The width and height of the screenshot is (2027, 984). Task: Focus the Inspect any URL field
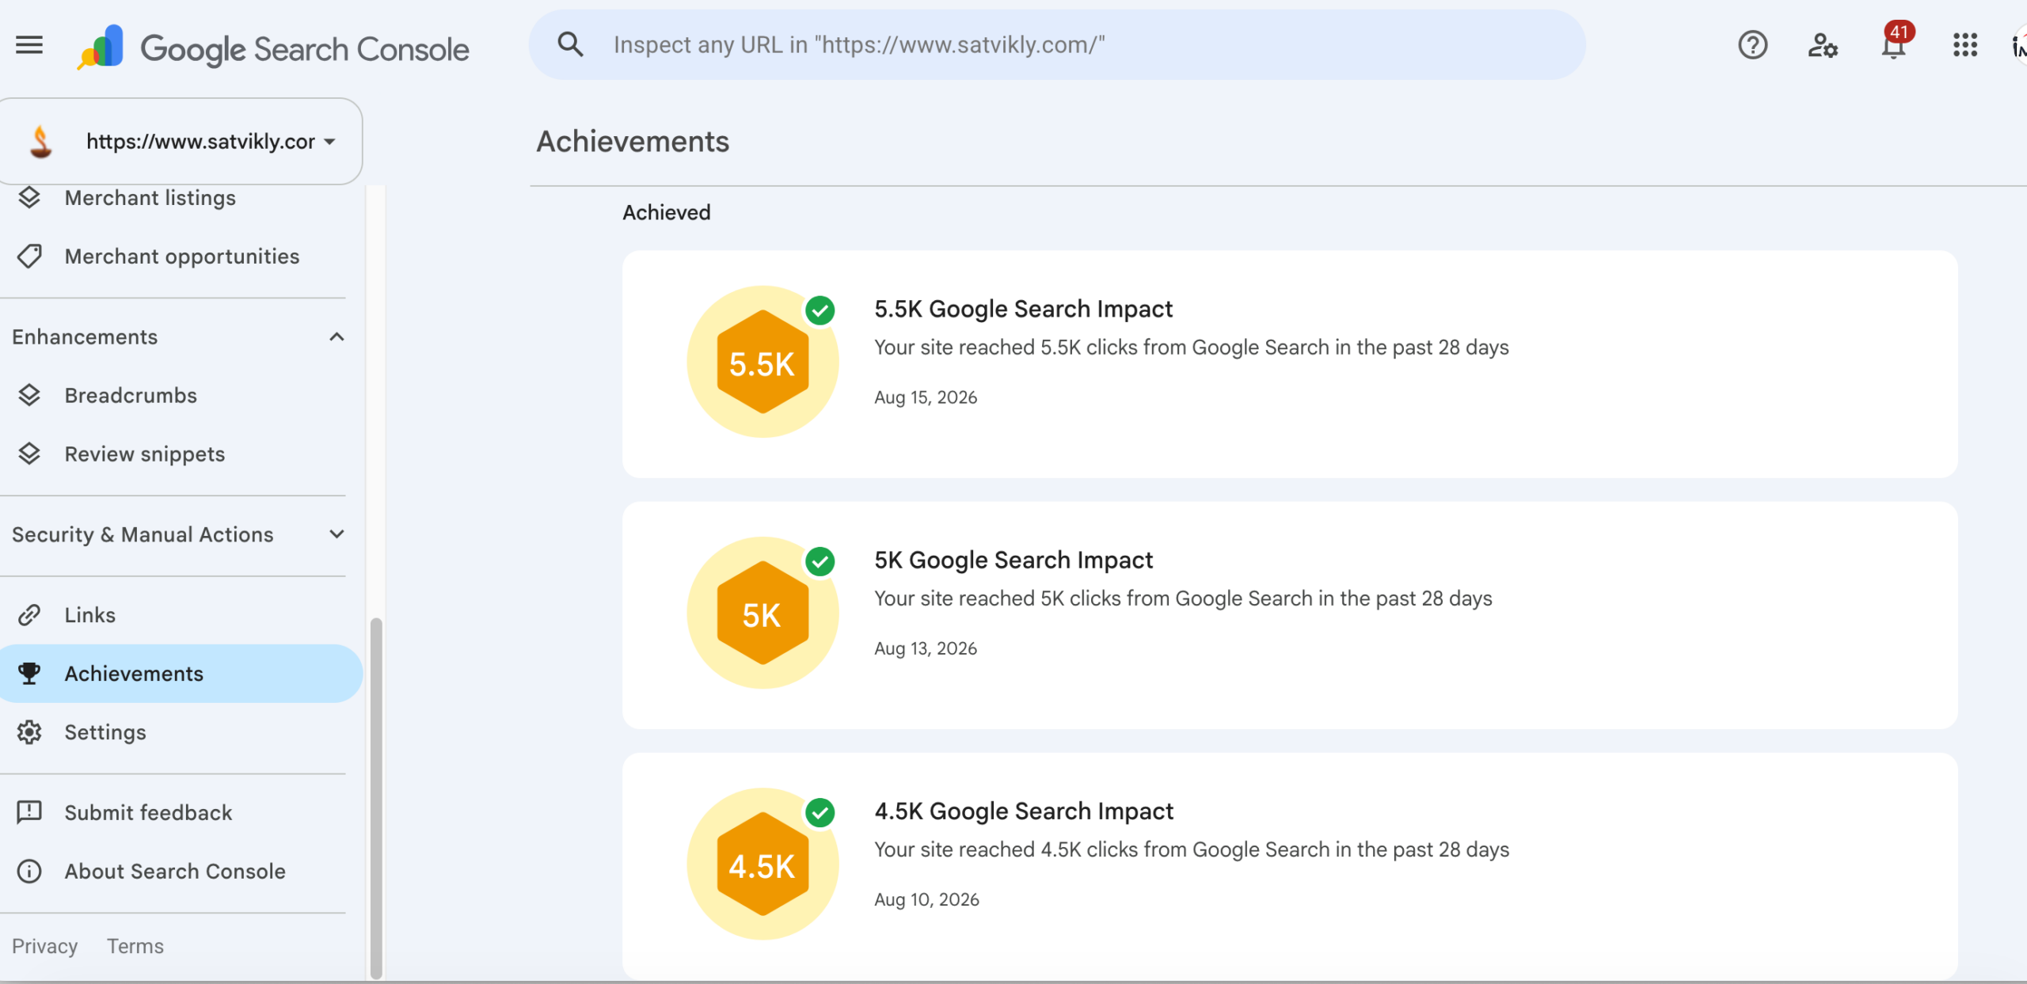(x=1057, y=44)
